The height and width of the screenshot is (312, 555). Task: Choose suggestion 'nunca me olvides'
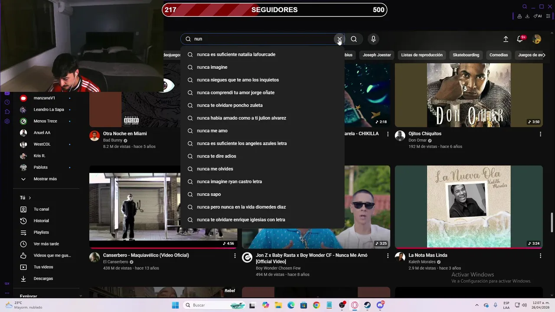coord(262,169)
